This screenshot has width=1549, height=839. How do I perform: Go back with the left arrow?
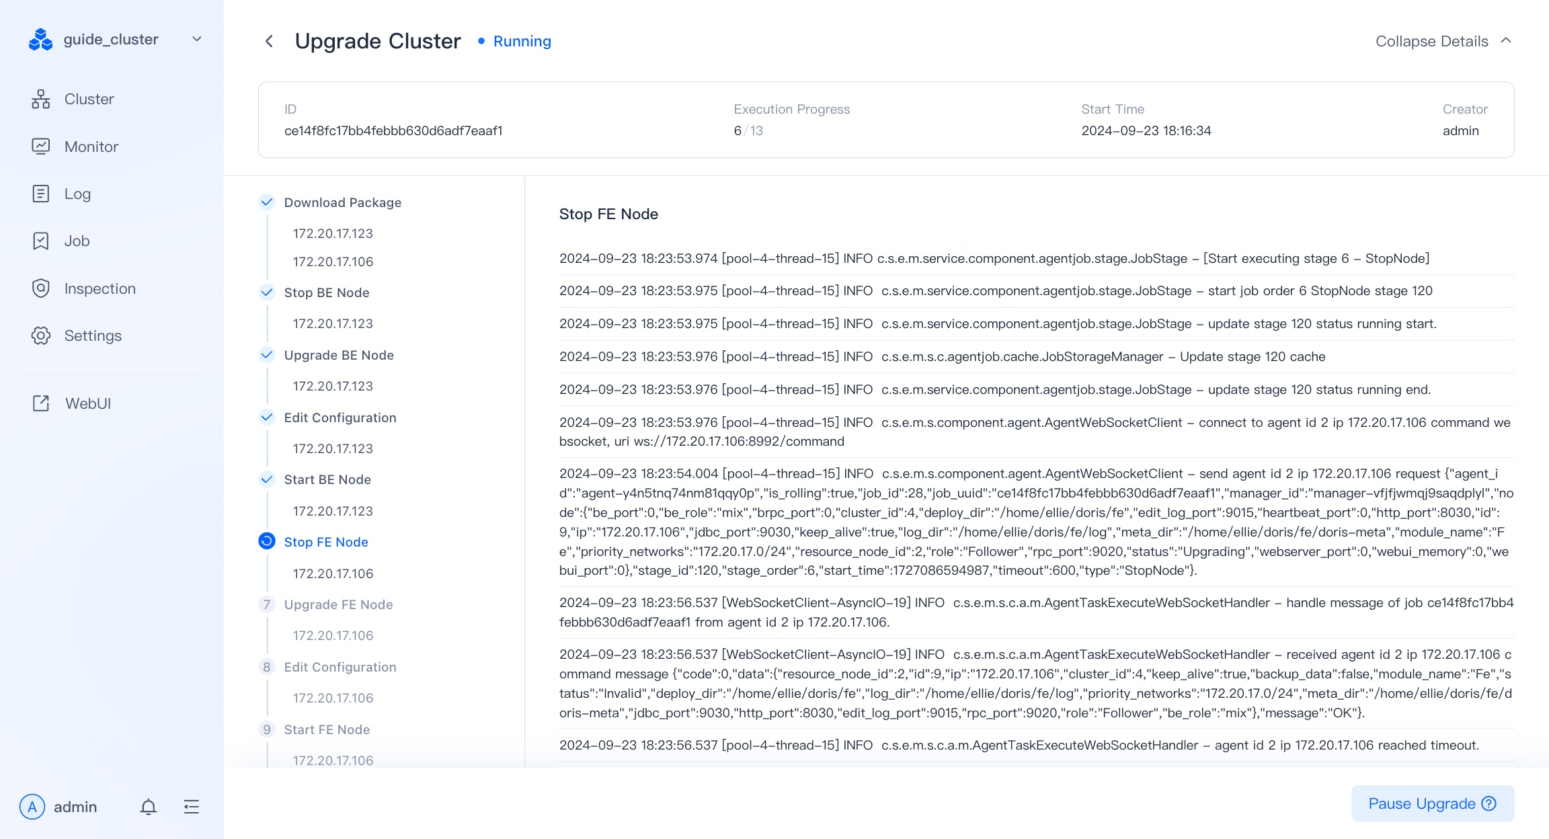coord(269,41)
